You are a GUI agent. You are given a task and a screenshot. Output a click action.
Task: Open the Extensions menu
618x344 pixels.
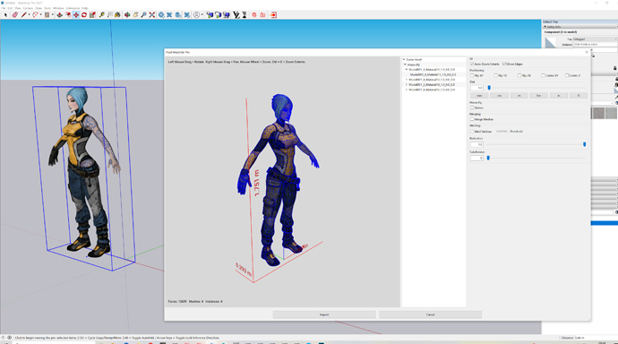[x=73, y=8]
